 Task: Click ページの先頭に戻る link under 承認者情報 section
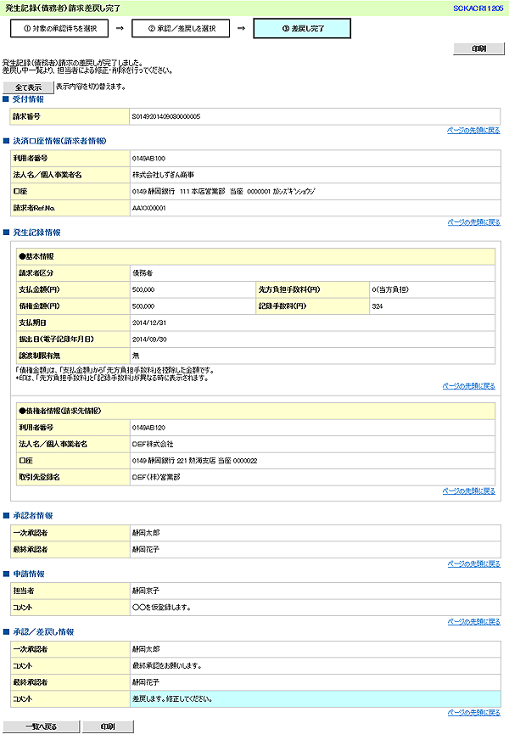pos(473,563)
